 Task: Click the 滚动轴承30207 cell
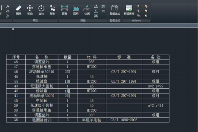click(42, 96)
